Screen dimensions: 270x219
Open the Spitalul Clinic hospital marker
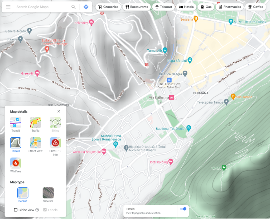point(47,49)
